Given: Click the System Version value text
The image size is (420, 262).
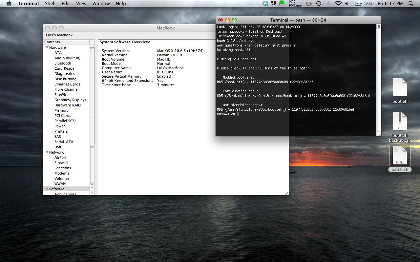Looking at the screenshot, I should (x=180, y=51).
